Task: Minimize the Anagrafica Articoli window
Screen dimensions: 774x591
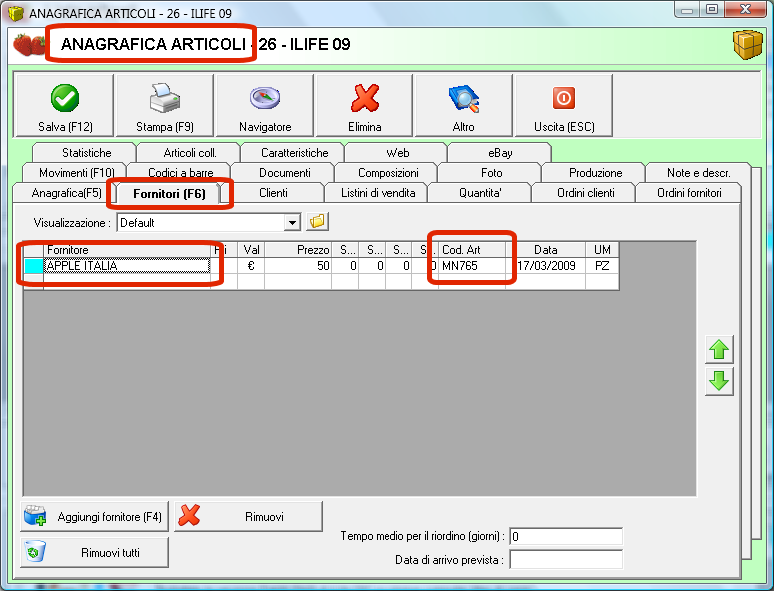Action: [687, 9]
